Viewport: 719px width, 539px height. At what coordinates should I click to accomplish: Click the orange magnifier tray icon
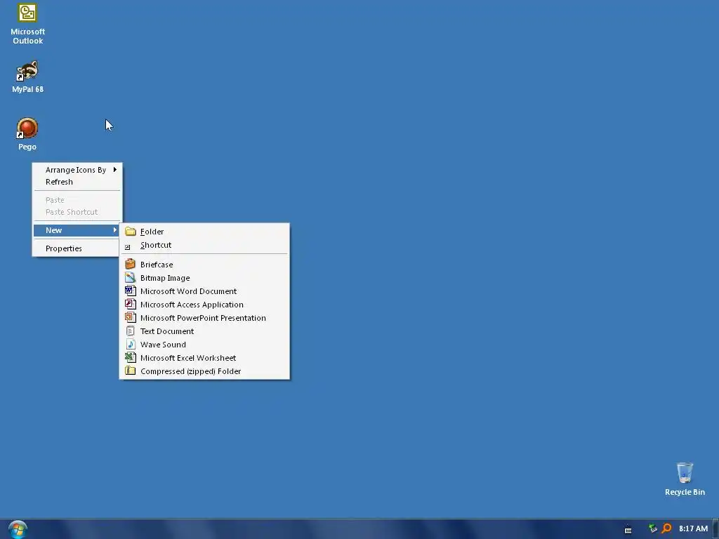click(667, 528)
